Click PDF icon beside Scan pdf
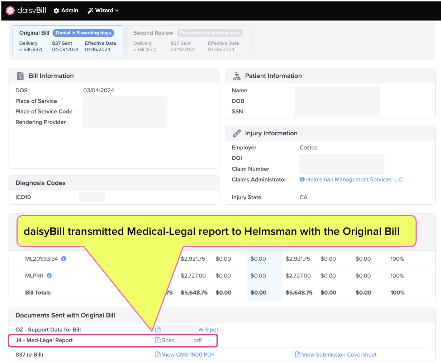The image size is (441, 363). pyautogui.click(x=158, y=340)
